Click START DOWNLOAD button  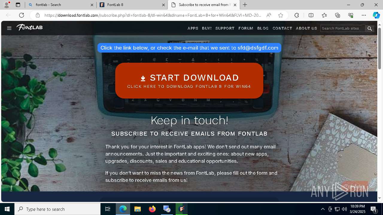189,81
